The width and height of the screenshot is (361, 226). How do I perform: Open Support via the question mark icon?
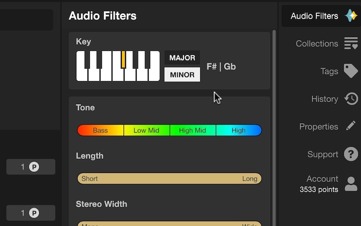(351, 154)
